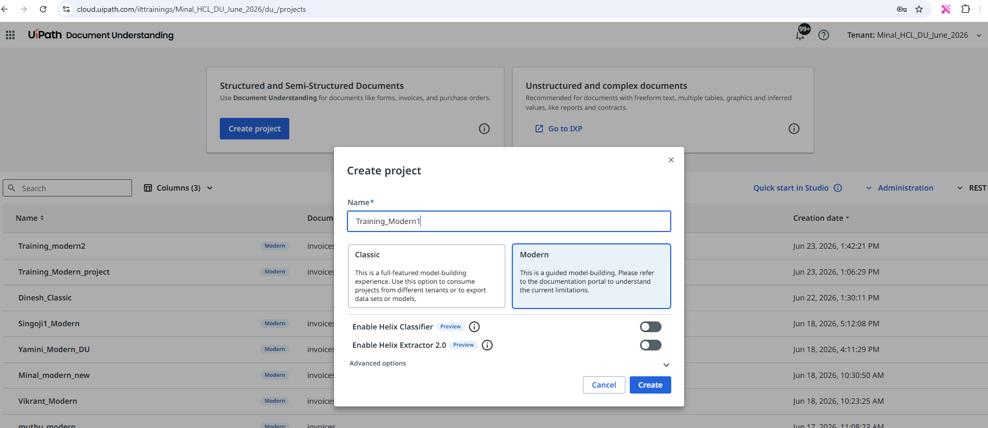Click the browser address bar URL
This screenshot has width=988, height=428.
191,9
